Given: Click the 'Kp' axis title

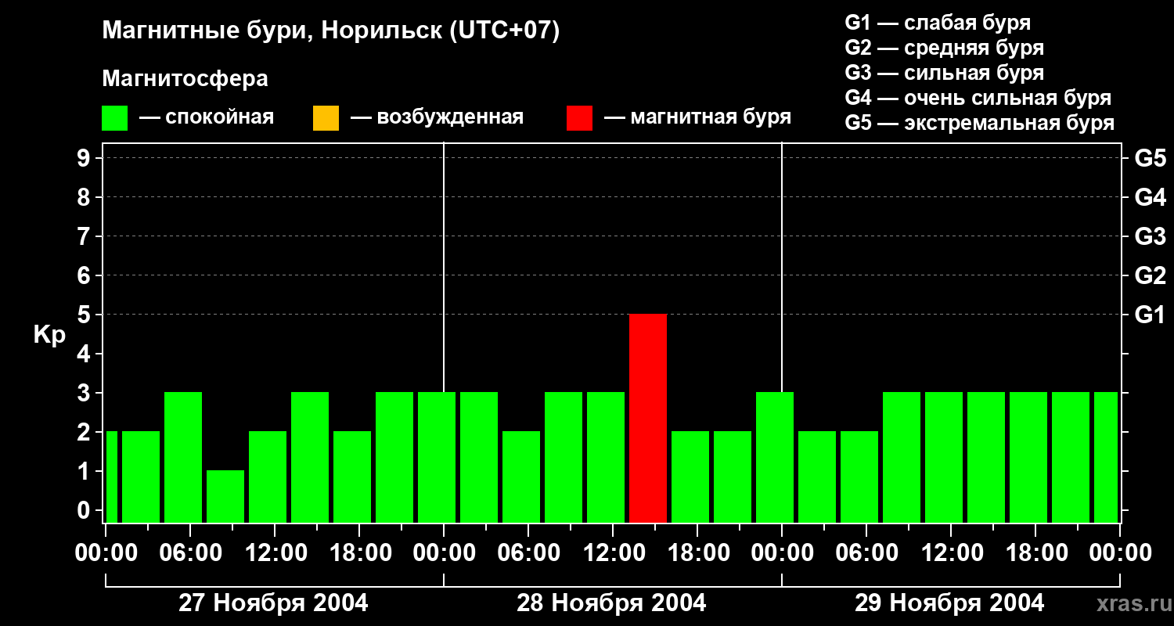Looking at the screenshot, I should [x=49, y=335].
